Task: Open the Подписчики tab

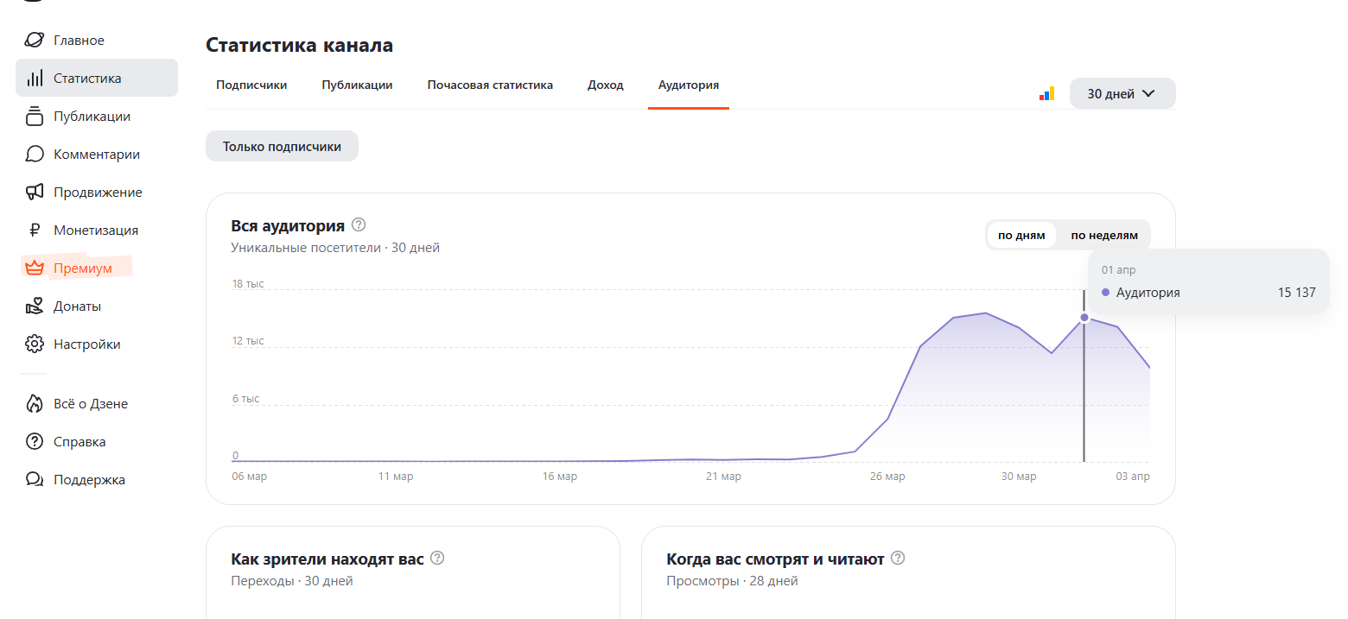Action: 251,85
